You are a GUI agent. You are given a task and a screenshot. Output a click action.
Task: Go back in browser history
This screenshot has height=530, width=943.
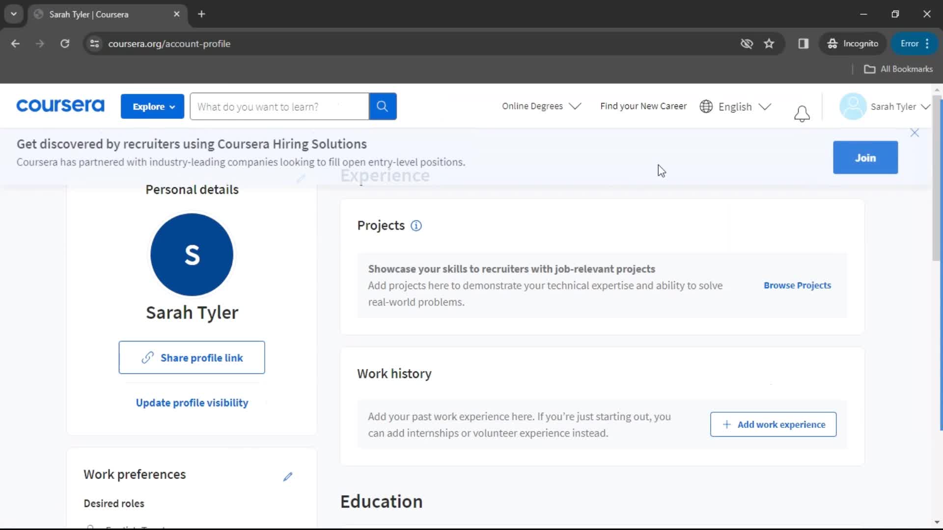pyautogui.click(x=15, y=44)
